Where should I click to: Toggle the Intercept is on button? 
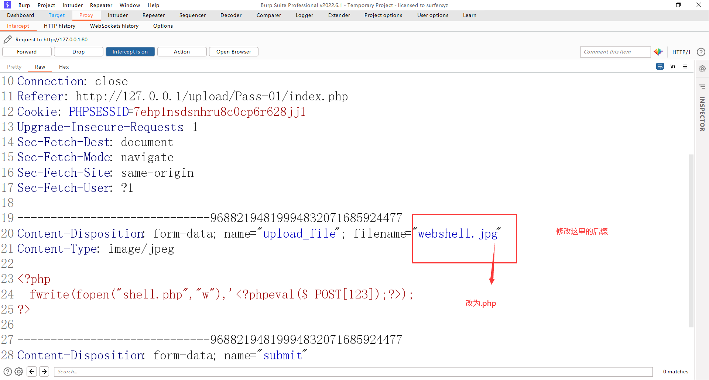point(130,52)
